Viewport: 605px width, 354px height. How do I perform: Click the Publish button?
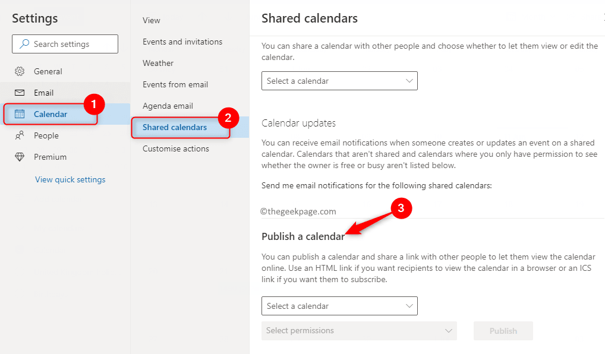[x=503, y=331]
